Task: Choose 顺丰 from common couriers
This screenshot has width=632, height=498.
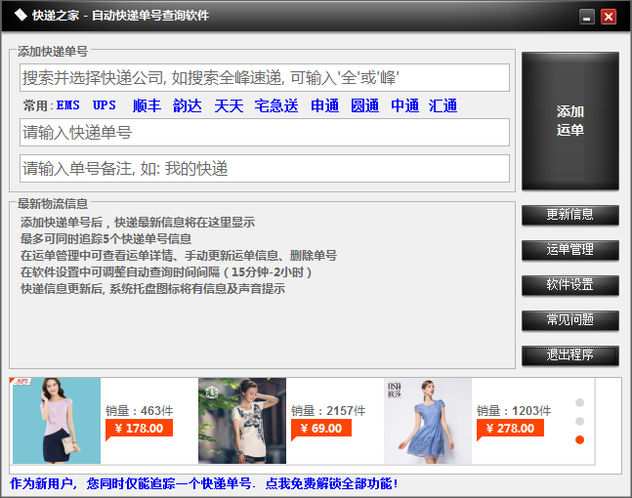Action: 147,105
